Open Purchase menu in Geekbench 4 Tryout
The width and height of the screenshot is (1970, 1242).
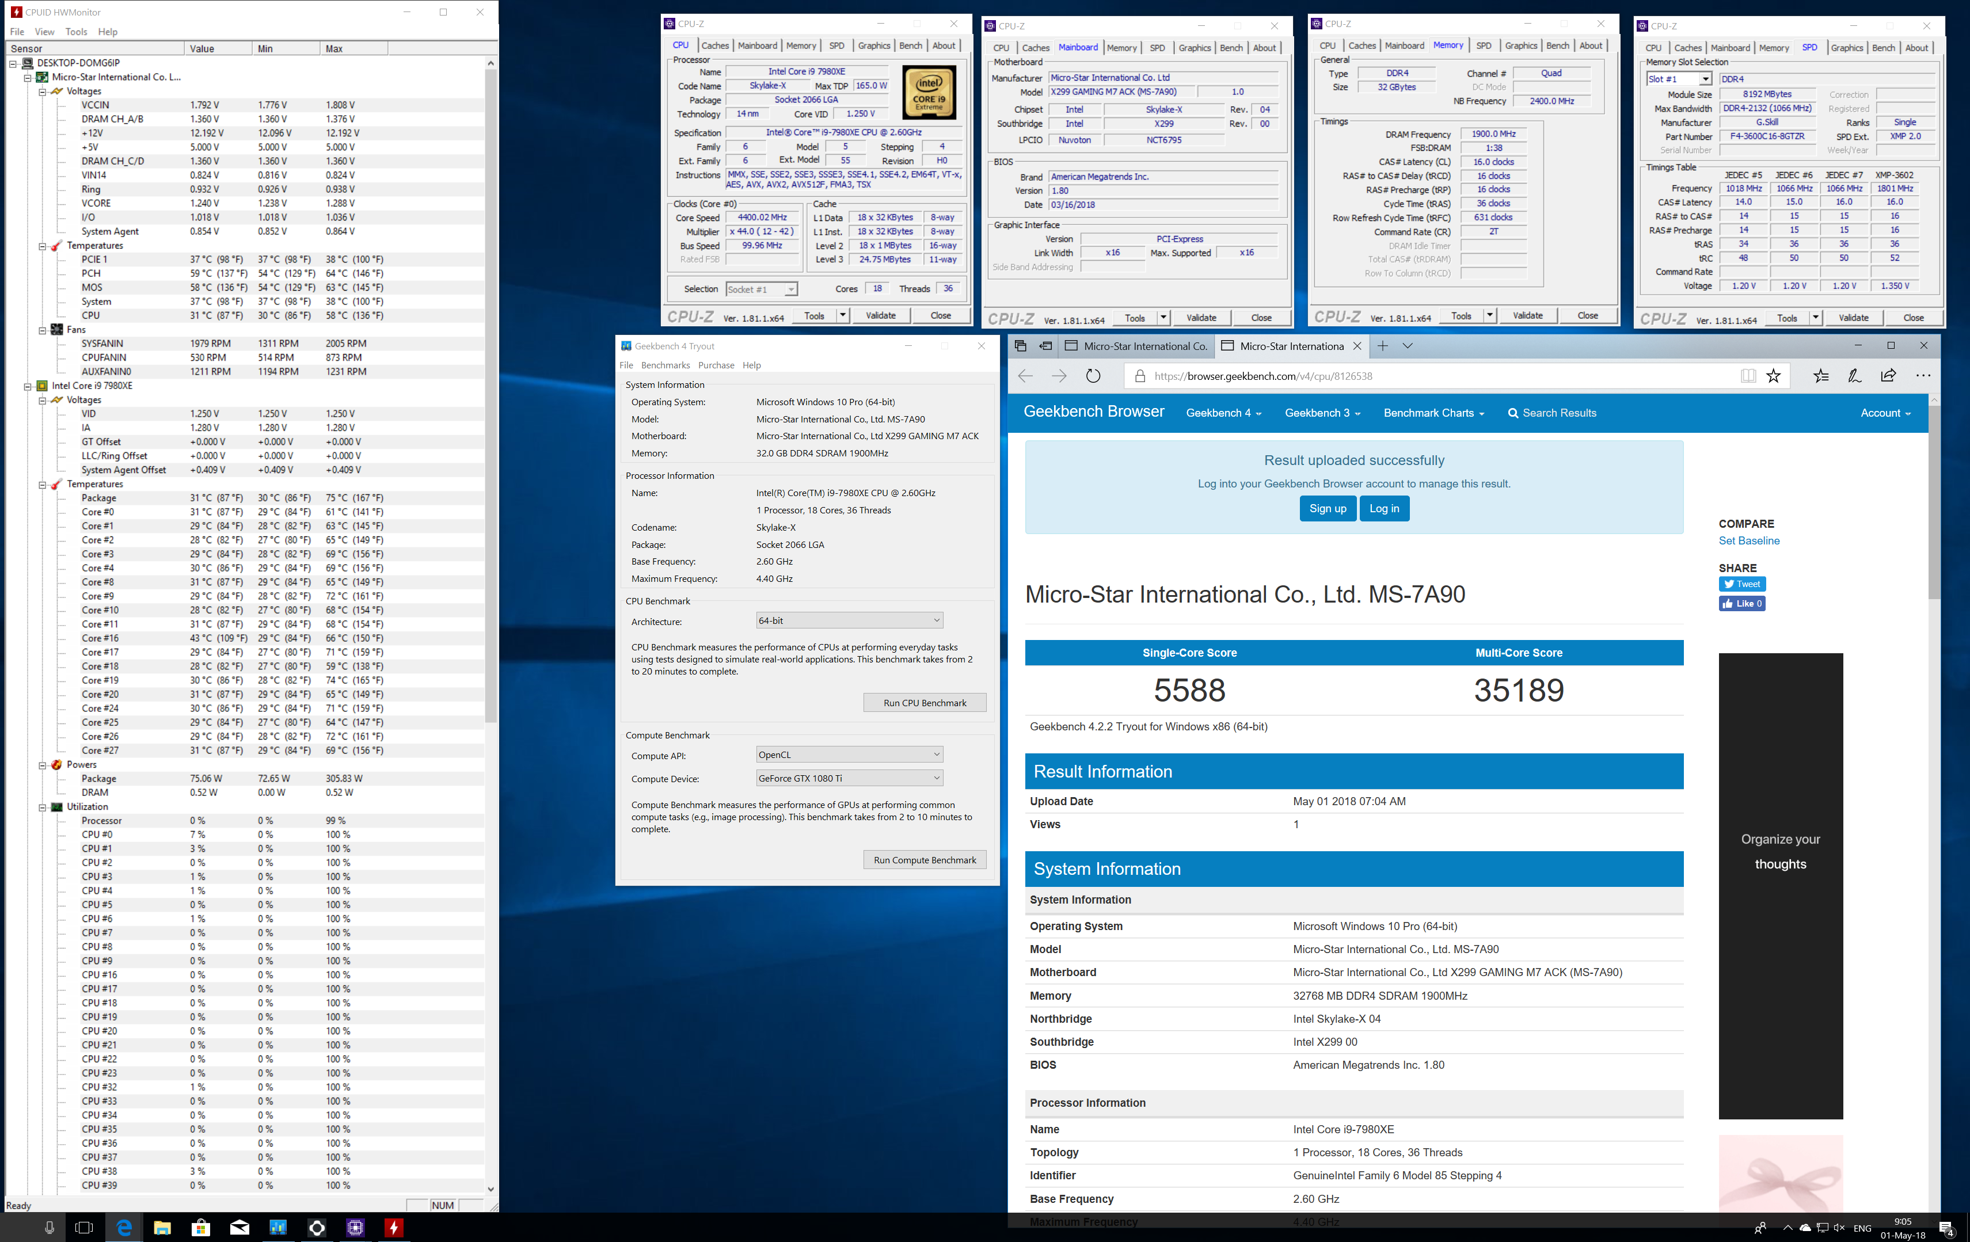(x=716, y=365)
